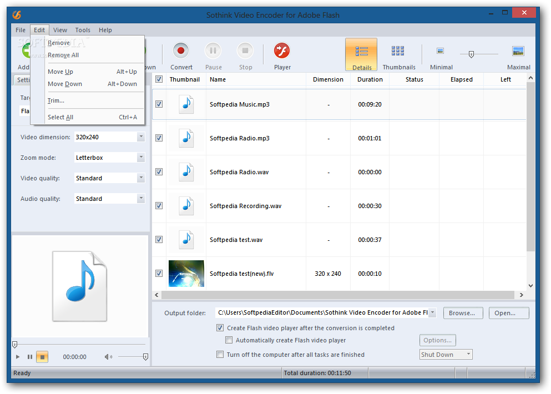
Task: Disable Create Flash video player after conversion
Action: tap(220, 327)
